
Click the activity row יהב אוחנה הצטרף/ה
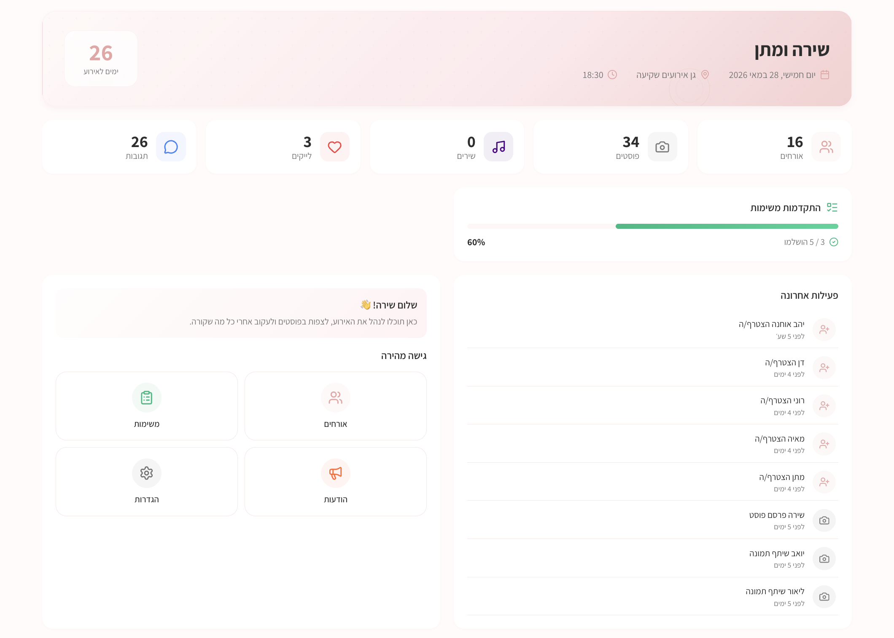(653, 329)
